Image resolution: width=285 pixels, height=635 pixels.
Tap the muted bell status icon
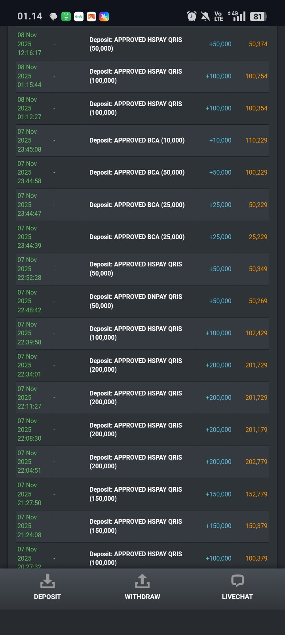(205, 16)
